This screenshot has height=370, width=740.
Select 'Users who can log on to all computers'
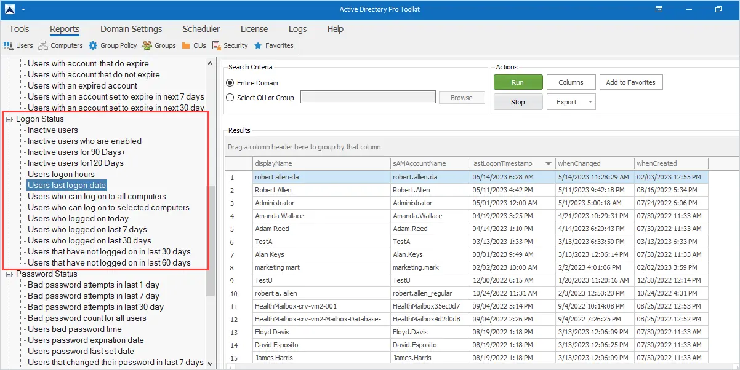tap(97, 196)
